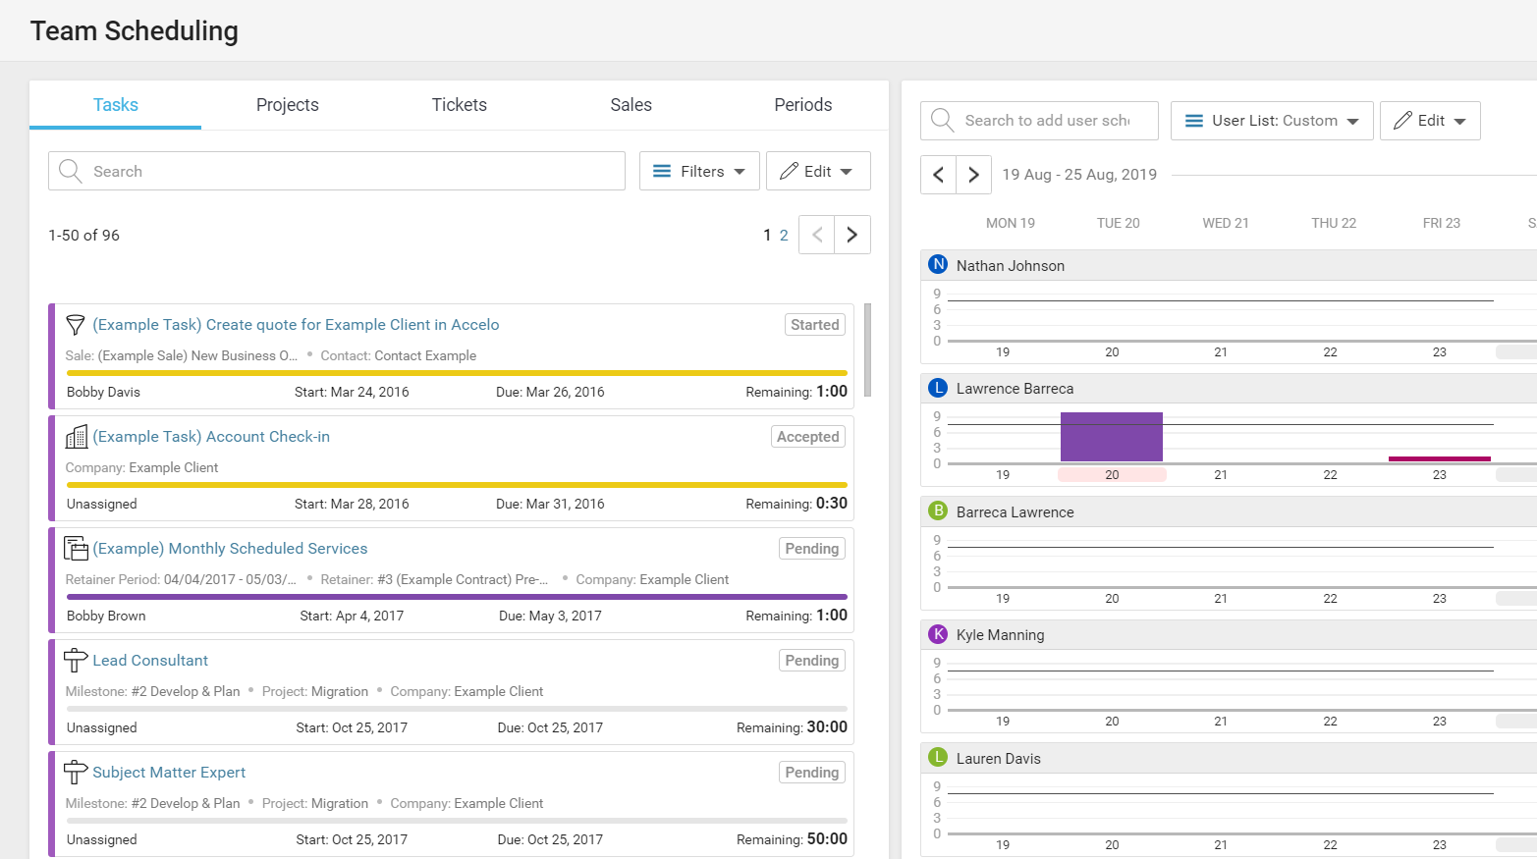Click the signpost icon beside Subject Matter Expert
This screenshot has height=859, width=1537.
pyautogui.click(x=76, y=773)
